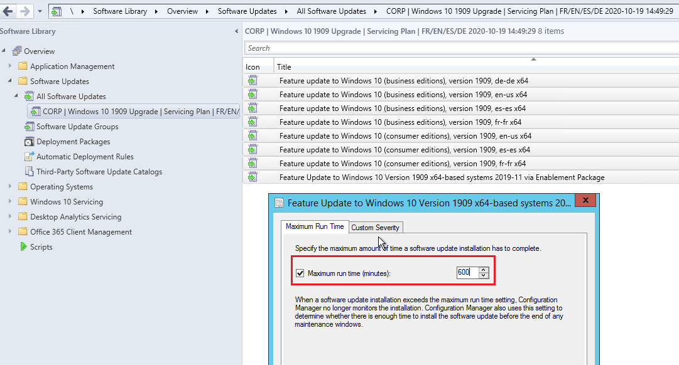This screenshot has width=679, height=365.
Task: Expand the Windows 10 Servicing node
Action: 10,201
